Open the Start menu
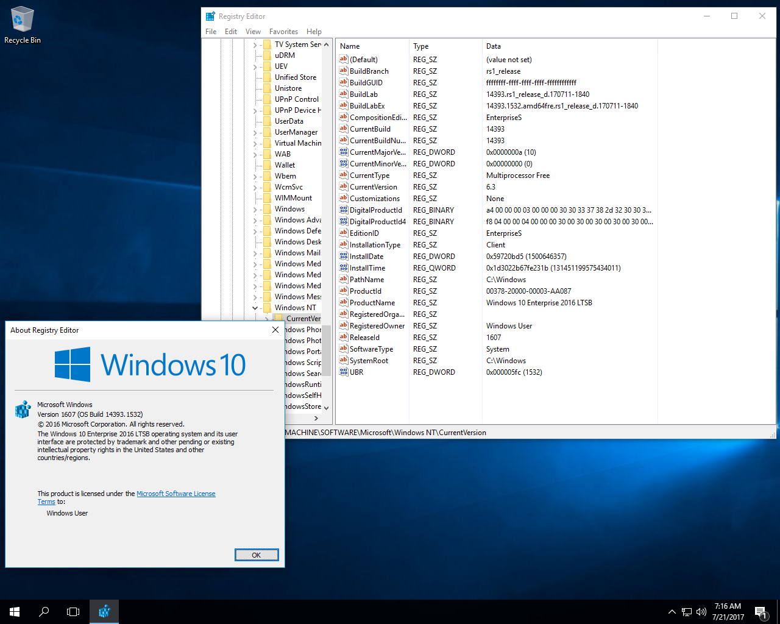 tap(15, 612)
